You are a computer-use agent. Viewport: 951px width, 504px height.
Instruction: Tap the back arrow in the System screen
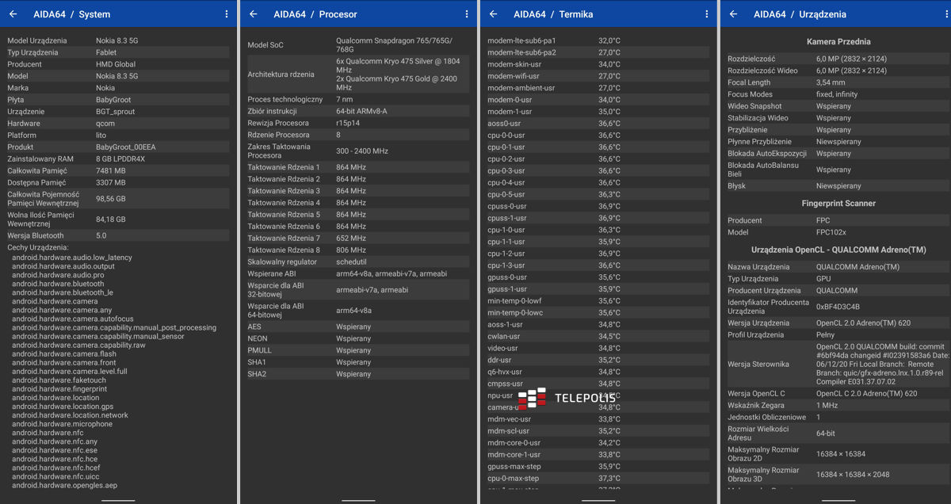(13, 14)
